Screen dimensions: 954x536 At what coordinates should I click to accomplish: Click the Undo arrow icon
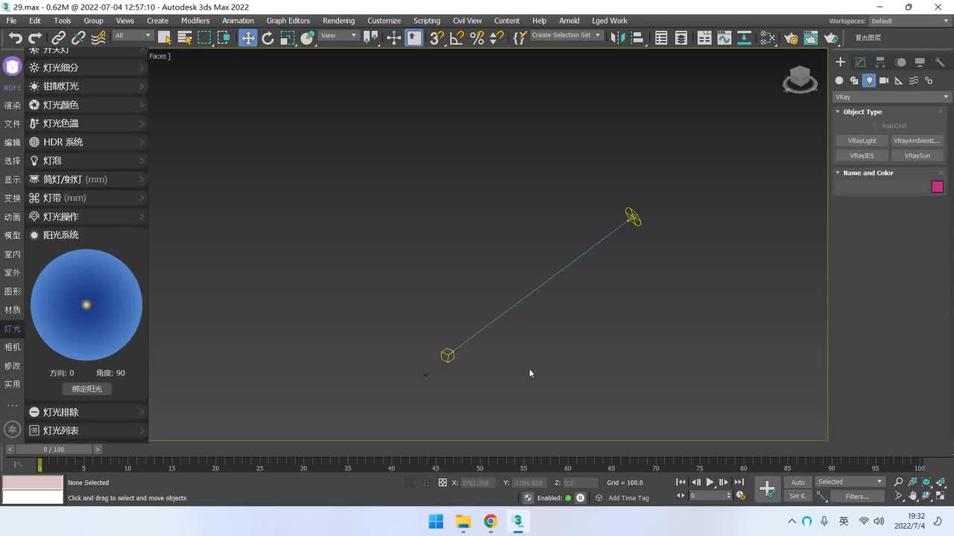tap(15, 38)
